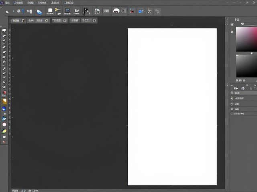Viewport: 257px width, 192px height.
Task: Select the blue eraser-shaped icon in top toolbar
Action: tap(39, 12)
